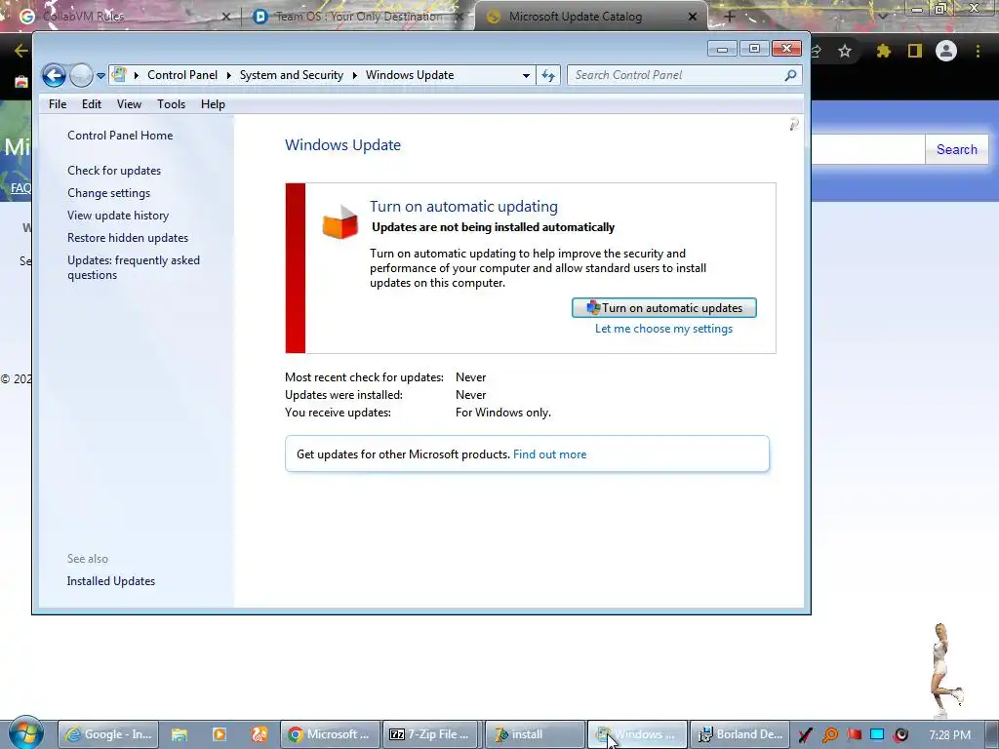Open Windows Media Player taskbar icon
The image size is (999, 749).
220,734
